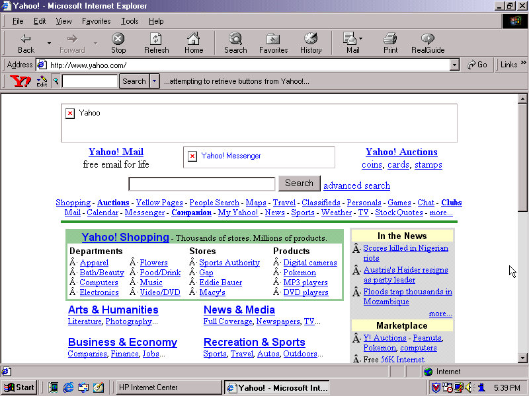Image resolution: width=529 pixels, height=396 pixels.
Task: Click the Yahoo! Y logo in Companion toolbar
Action: pos(20,81)
